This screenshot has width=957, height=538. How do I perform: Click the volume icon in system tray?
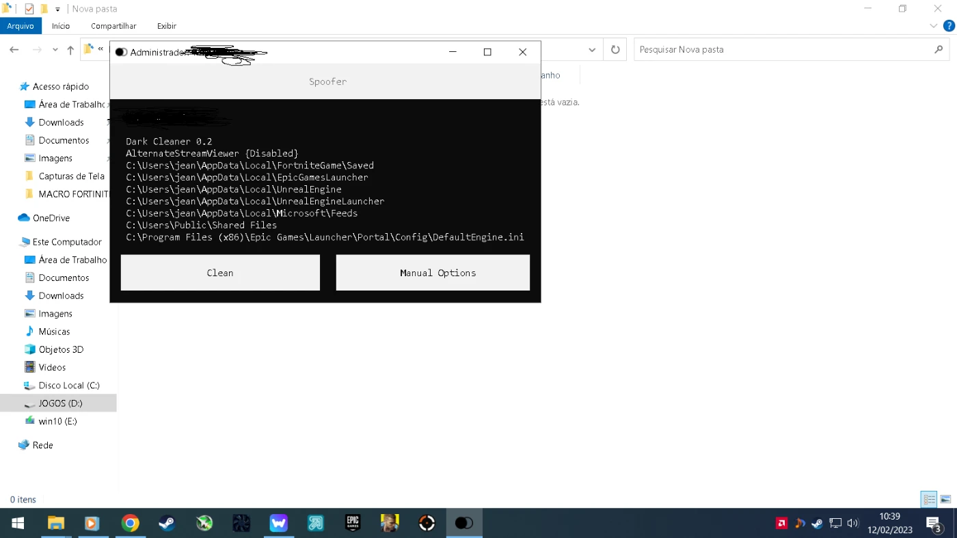[852, 524]
